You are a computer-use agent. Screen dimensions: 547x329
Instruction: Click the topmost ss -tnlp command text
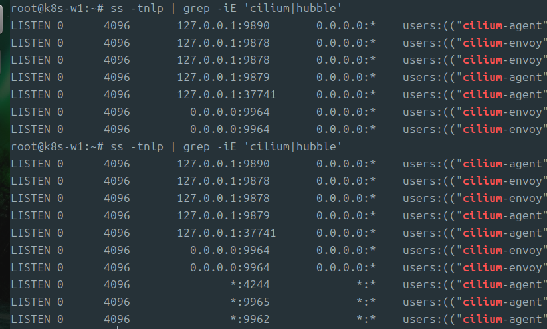(x=137, y=9)
